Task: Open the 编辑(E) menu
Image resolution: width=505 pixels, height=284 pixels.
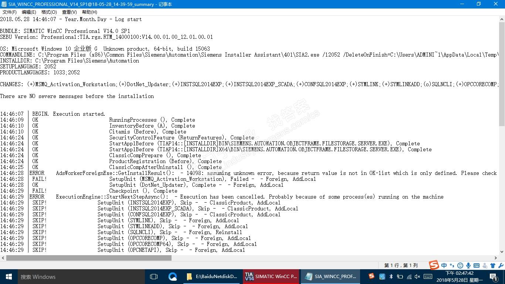Action: click(29, 12)
